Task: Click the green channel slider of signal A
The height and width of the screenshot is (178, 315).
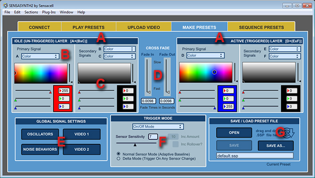Action: click(33, 99)
